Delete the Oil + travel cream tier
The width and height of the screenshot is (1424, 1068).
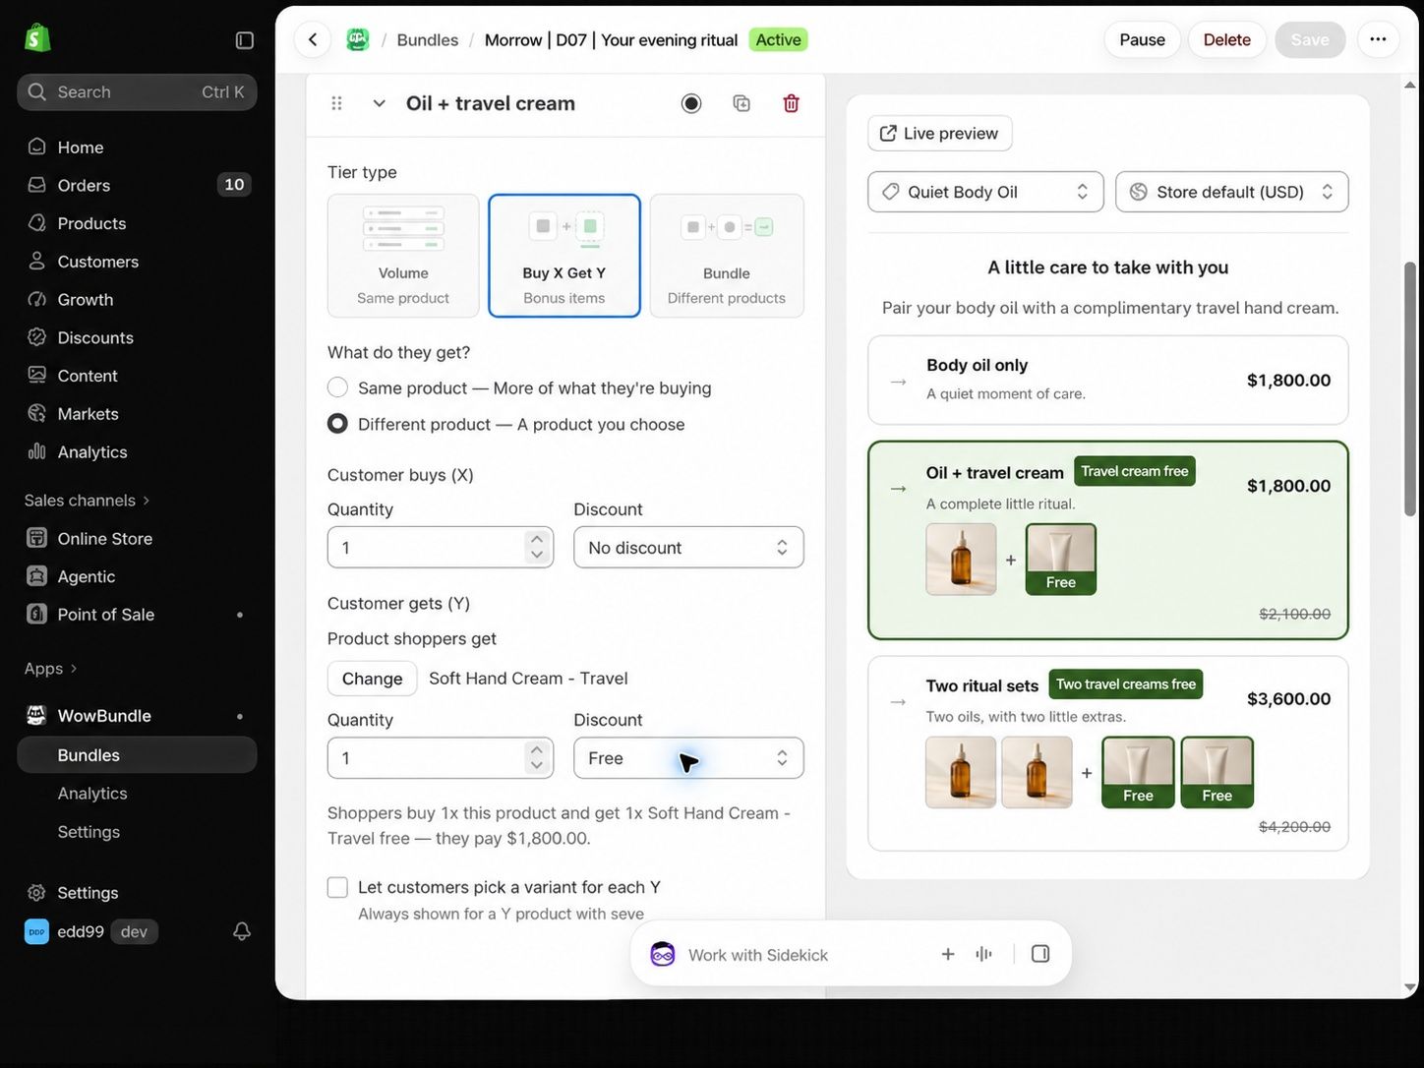791,103
